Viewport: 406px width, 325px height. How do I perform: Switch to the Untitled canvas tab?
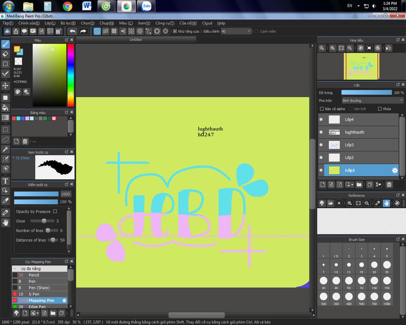point(136,40)
